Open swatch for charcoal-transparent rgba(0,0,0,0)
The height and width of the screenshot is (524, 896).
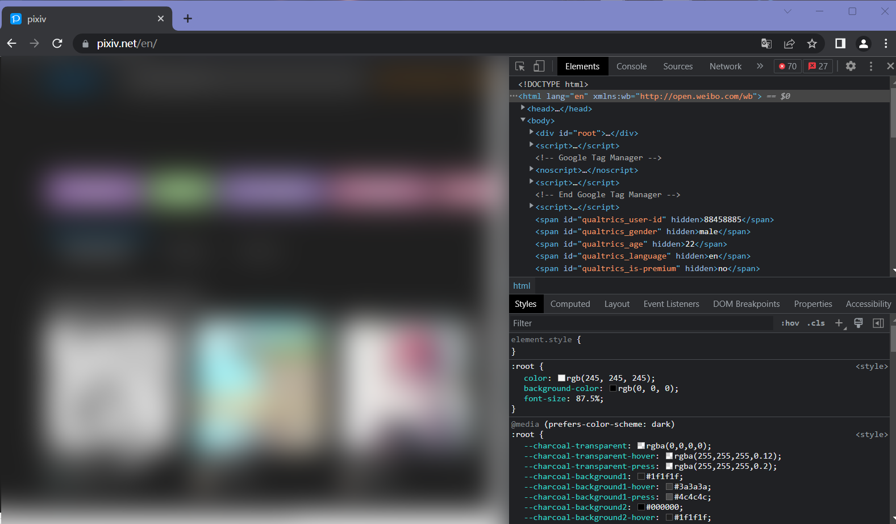coord(641,446)
